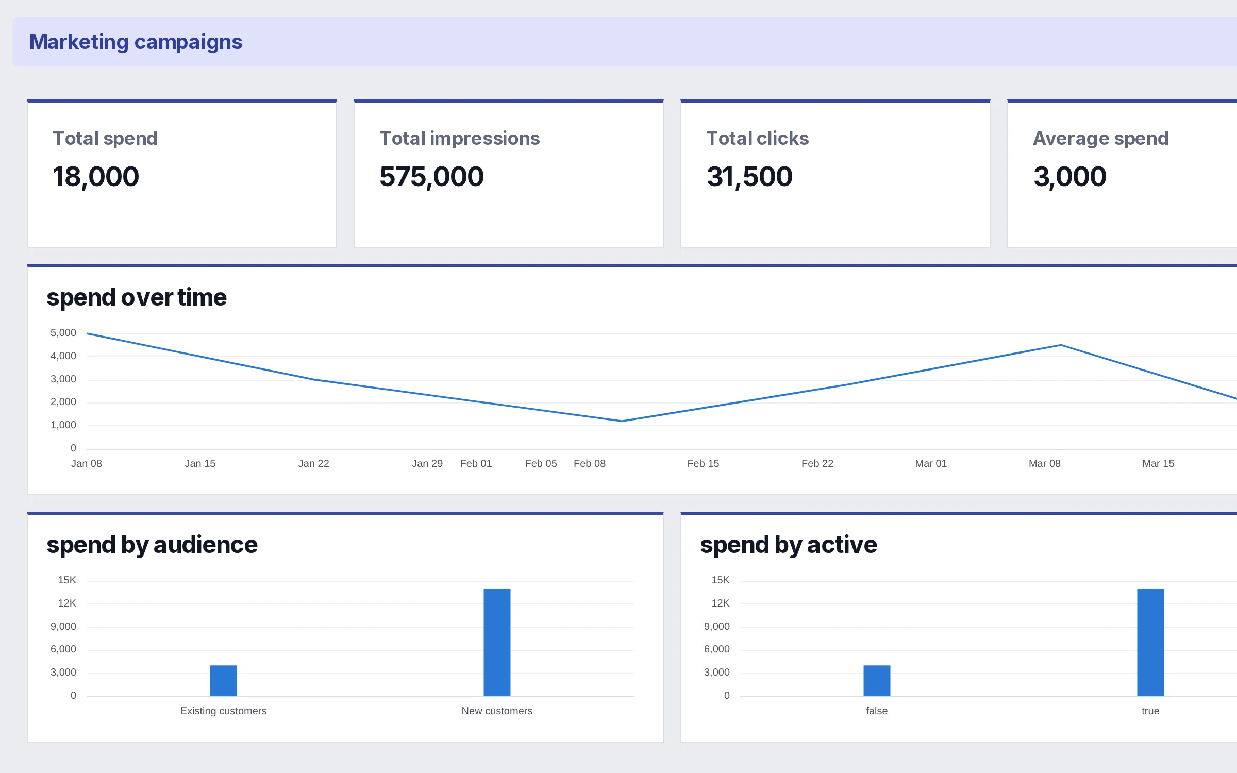Select the Total spend label
This screenshot has height=773, width=1237.
(105, 138)
